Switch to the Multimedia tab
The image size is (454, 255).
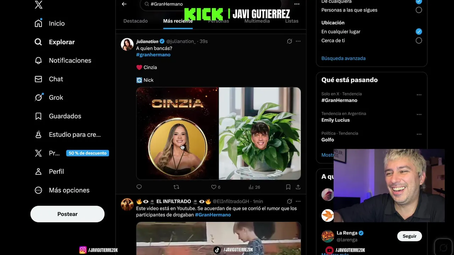pyautogui.click(x=257, y=21)
